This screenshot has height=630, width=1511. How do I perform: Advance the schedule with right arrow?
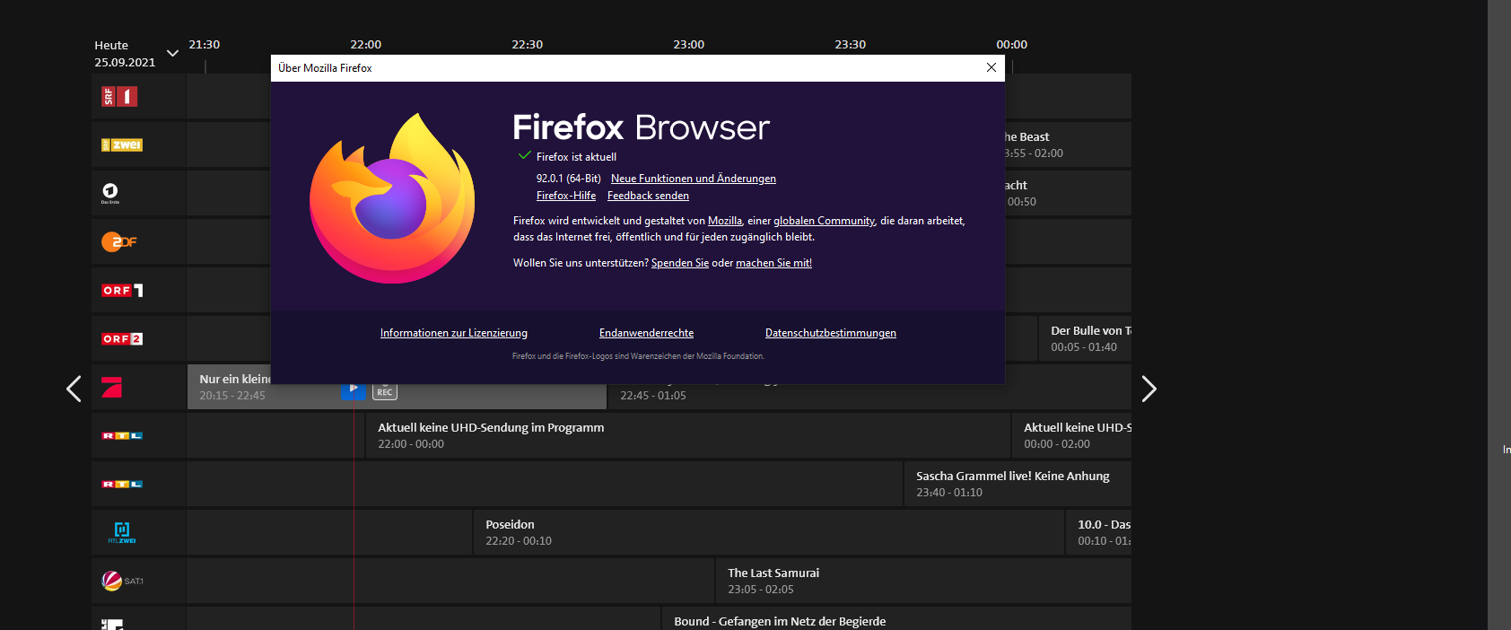1149,389
